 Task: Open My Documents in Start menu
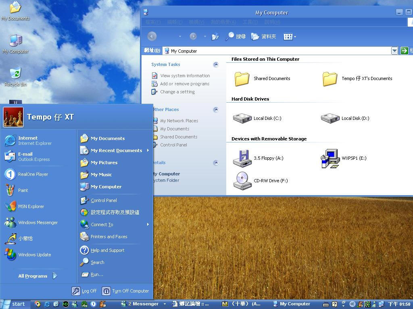click(x=103, y=138)
